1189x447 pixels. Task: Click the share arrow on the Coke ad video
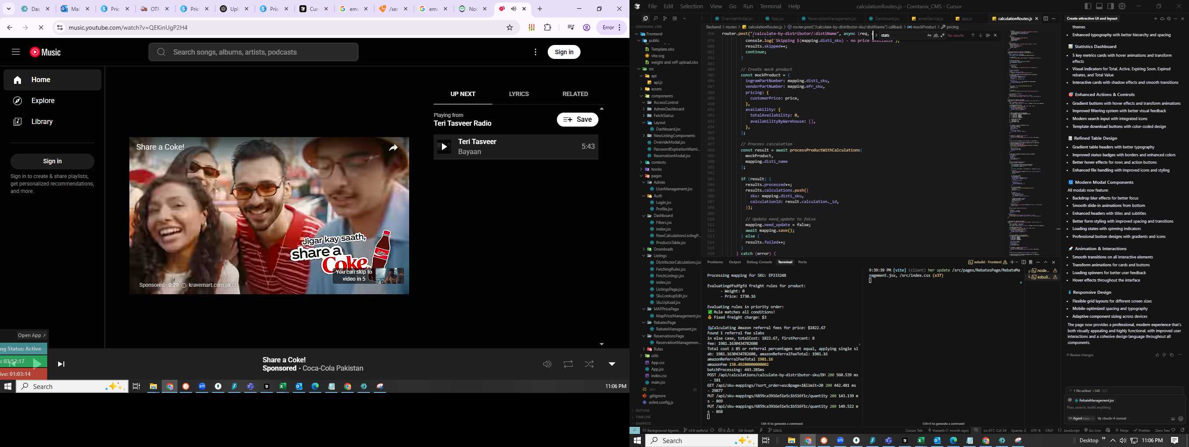tap(393, 148)
